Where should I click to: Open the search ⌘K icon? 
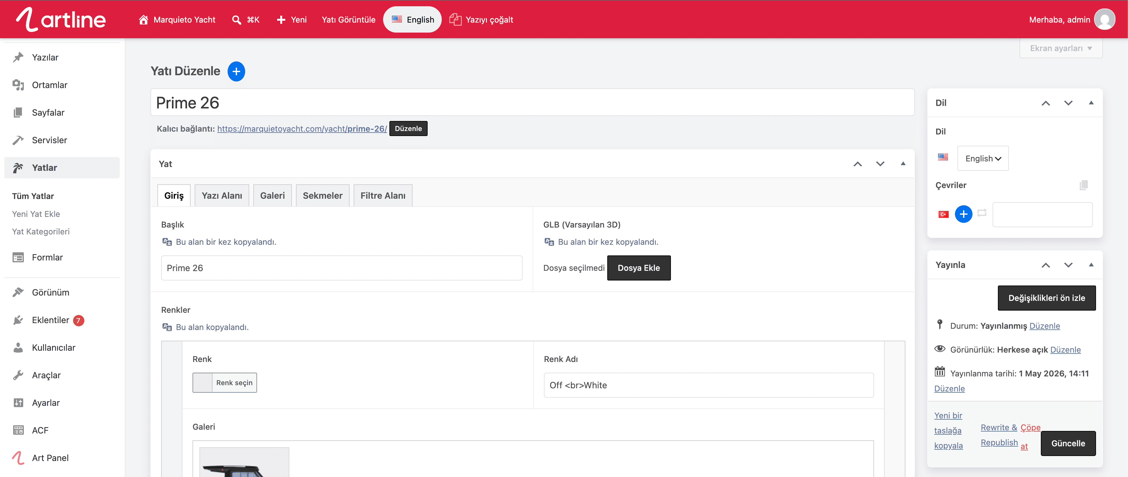pyautogui.click(x=236, y=20)
